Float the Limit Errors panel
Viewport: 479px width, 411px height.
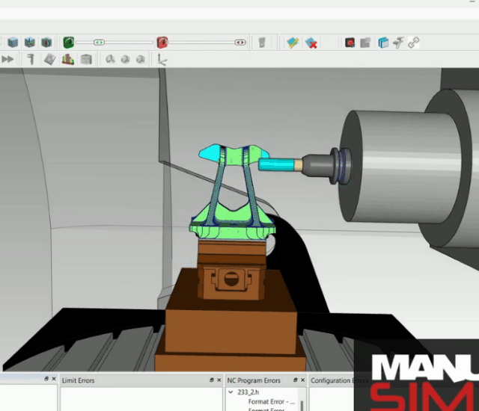click(x=210, y=380)
